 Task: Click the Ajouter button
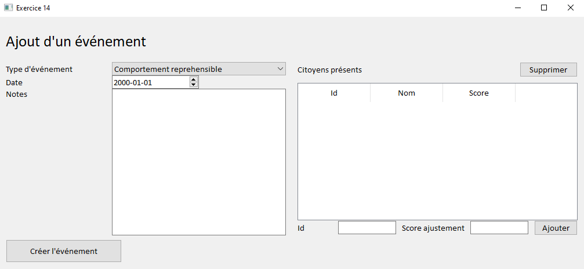(556, 228)
